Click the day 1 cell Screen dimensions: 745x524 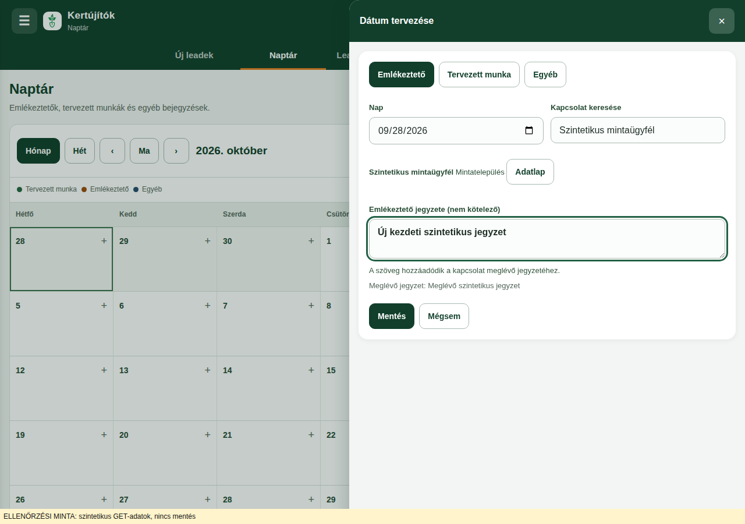(335, 259)
